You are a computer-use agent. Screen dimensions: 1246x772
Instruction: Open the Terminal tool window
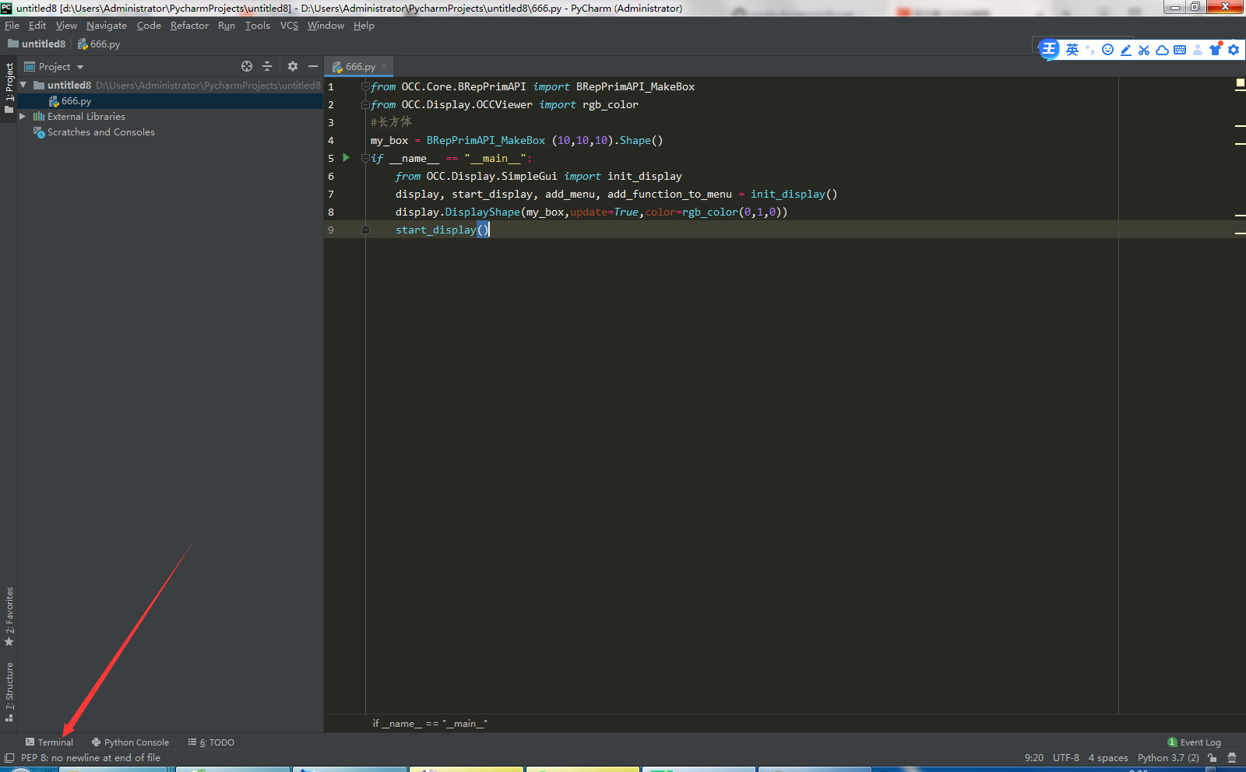click(49, 742)
